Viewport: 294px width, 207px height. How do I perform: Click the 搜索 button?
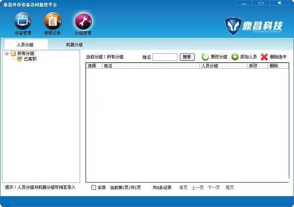tap(187, 57)
